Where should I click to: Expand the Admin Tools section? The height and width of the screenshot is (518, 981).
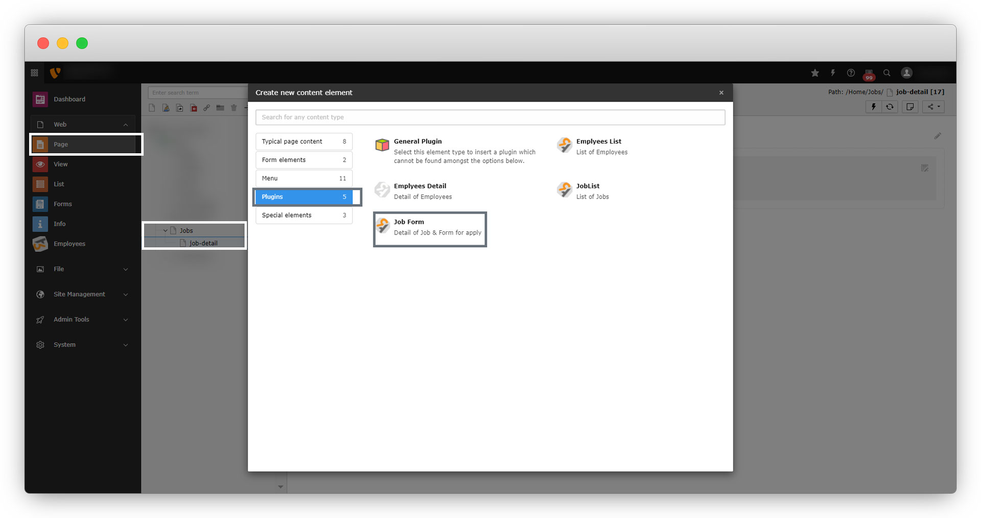point(125,320)
